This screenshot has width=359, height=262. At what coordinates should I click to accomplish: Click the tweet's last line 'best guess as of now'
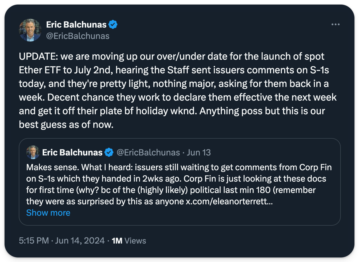pyautogui.click(x=66, y=125)
